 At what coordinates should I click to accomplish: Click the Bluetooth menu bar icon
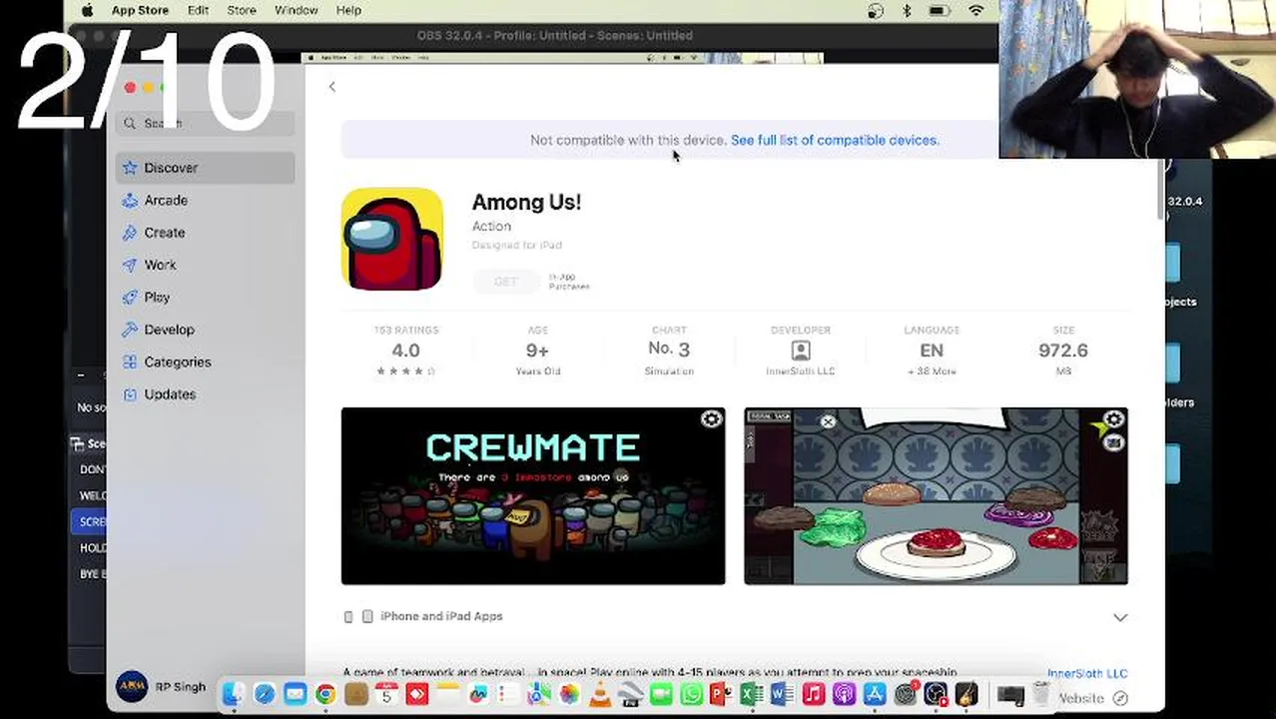pyautogui.click(x=907, y=10)
